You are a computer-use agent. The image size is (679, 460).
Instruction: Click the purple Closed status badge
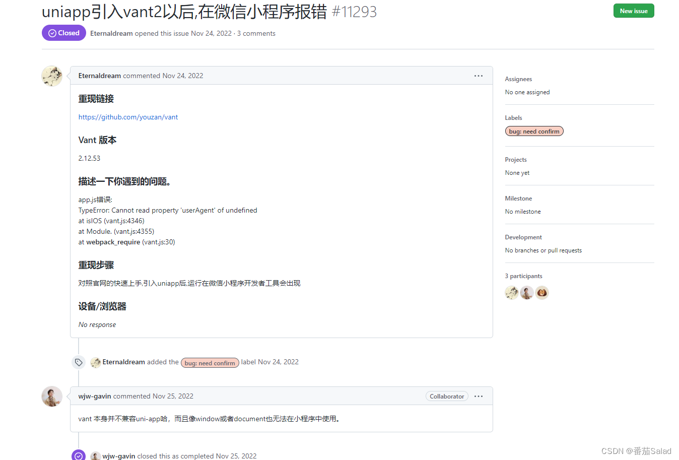64,33
